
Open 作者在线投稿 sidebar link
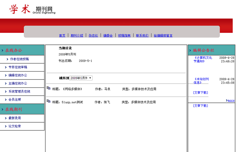20,59
